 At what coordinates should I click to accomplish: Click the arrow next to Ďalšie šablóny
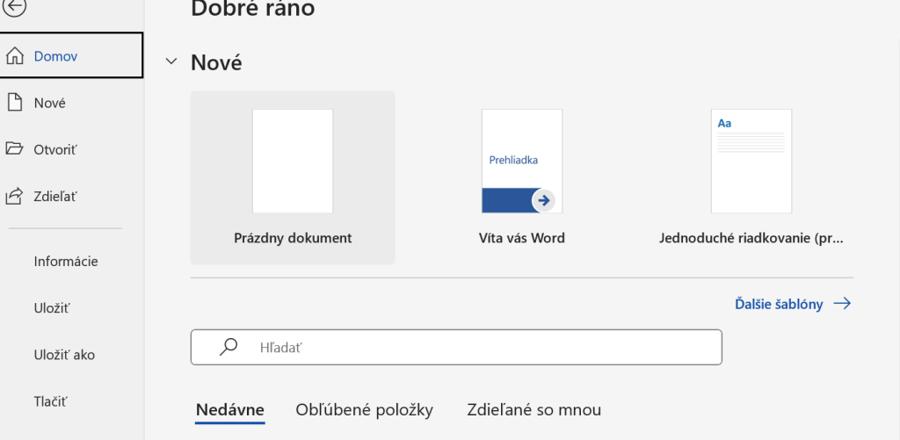click(x=842, y=304)
